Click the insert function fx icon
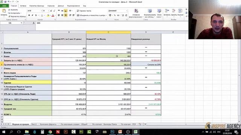241x135 pixels. (34, 23)
